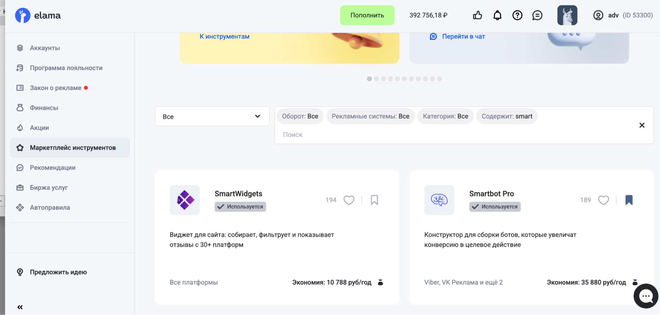Viewport: 660px width, 315px height.
Task: Open the Аккаунты section in sidebar
Action: coord(45,48)
